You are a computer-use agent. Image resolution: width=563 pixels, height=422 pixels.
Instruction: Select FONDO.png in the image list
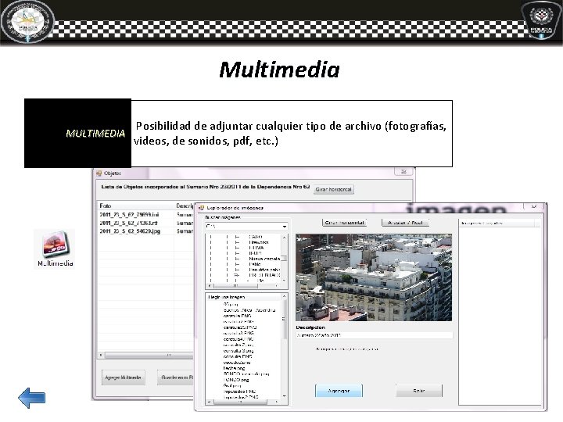236,380
